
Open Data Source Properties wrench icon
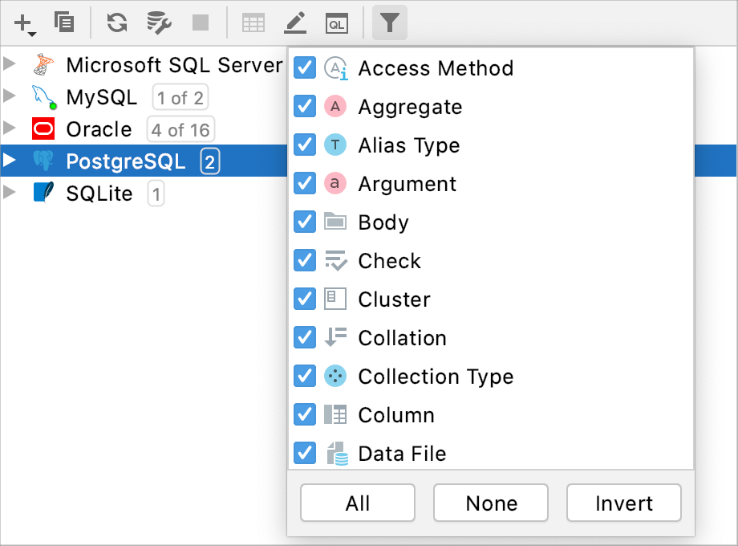pos(159,23)
